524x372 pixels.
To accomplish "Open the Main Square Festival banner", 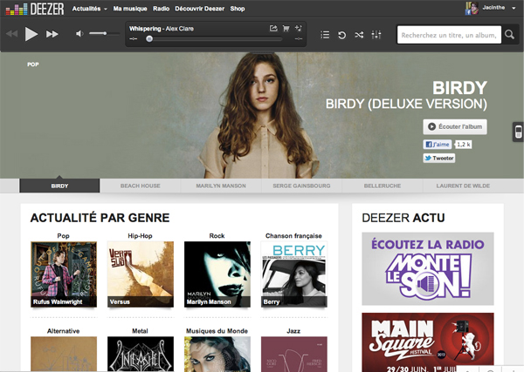I will pos(428,342).
